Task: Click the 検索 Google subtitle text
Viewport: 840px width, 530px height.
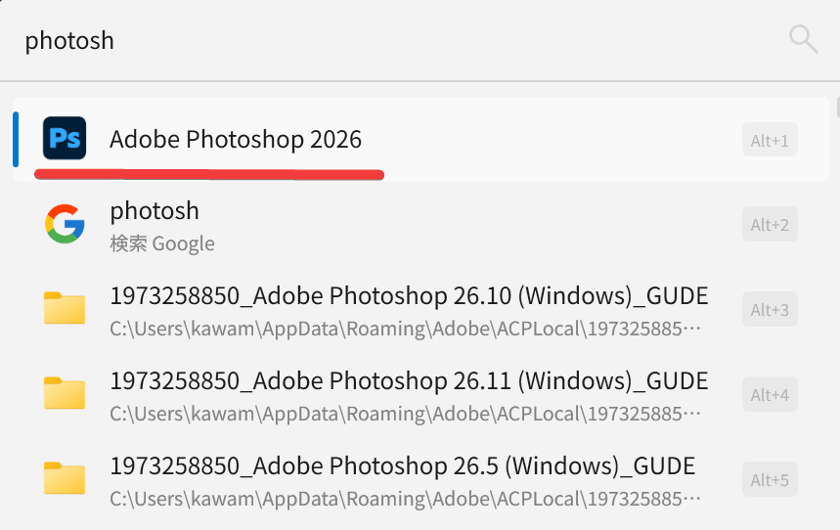Action: (x=162, y=243)
